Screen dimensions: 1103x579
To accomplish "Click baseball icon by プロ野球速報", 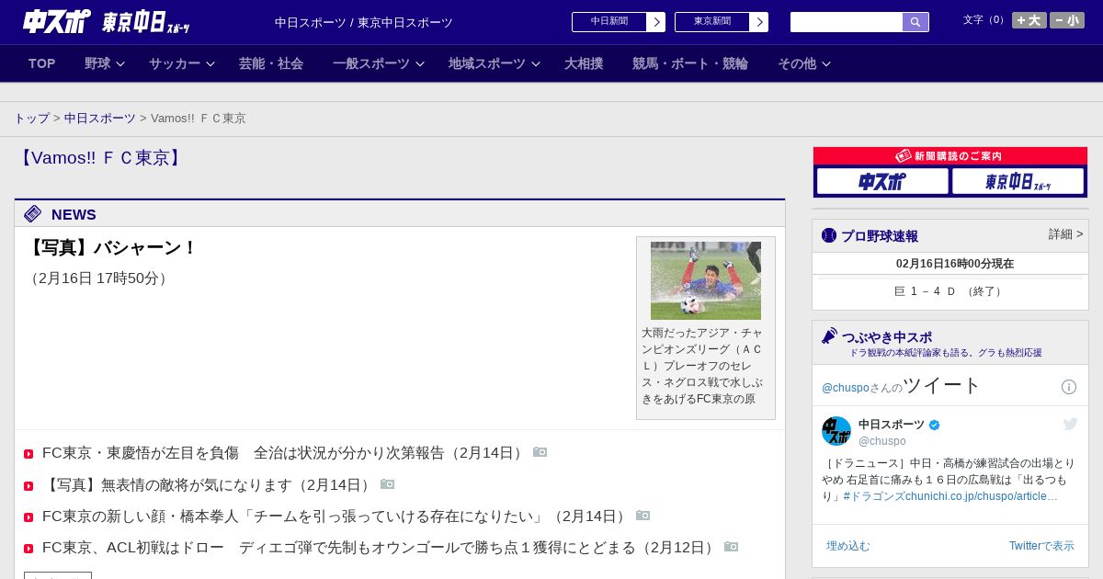I will (829, 235).
